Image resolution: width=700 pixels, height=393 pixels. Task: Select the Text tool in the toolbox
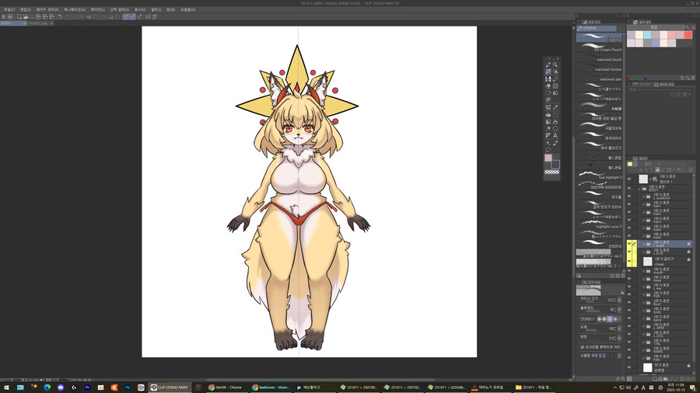tap(555, 135)
